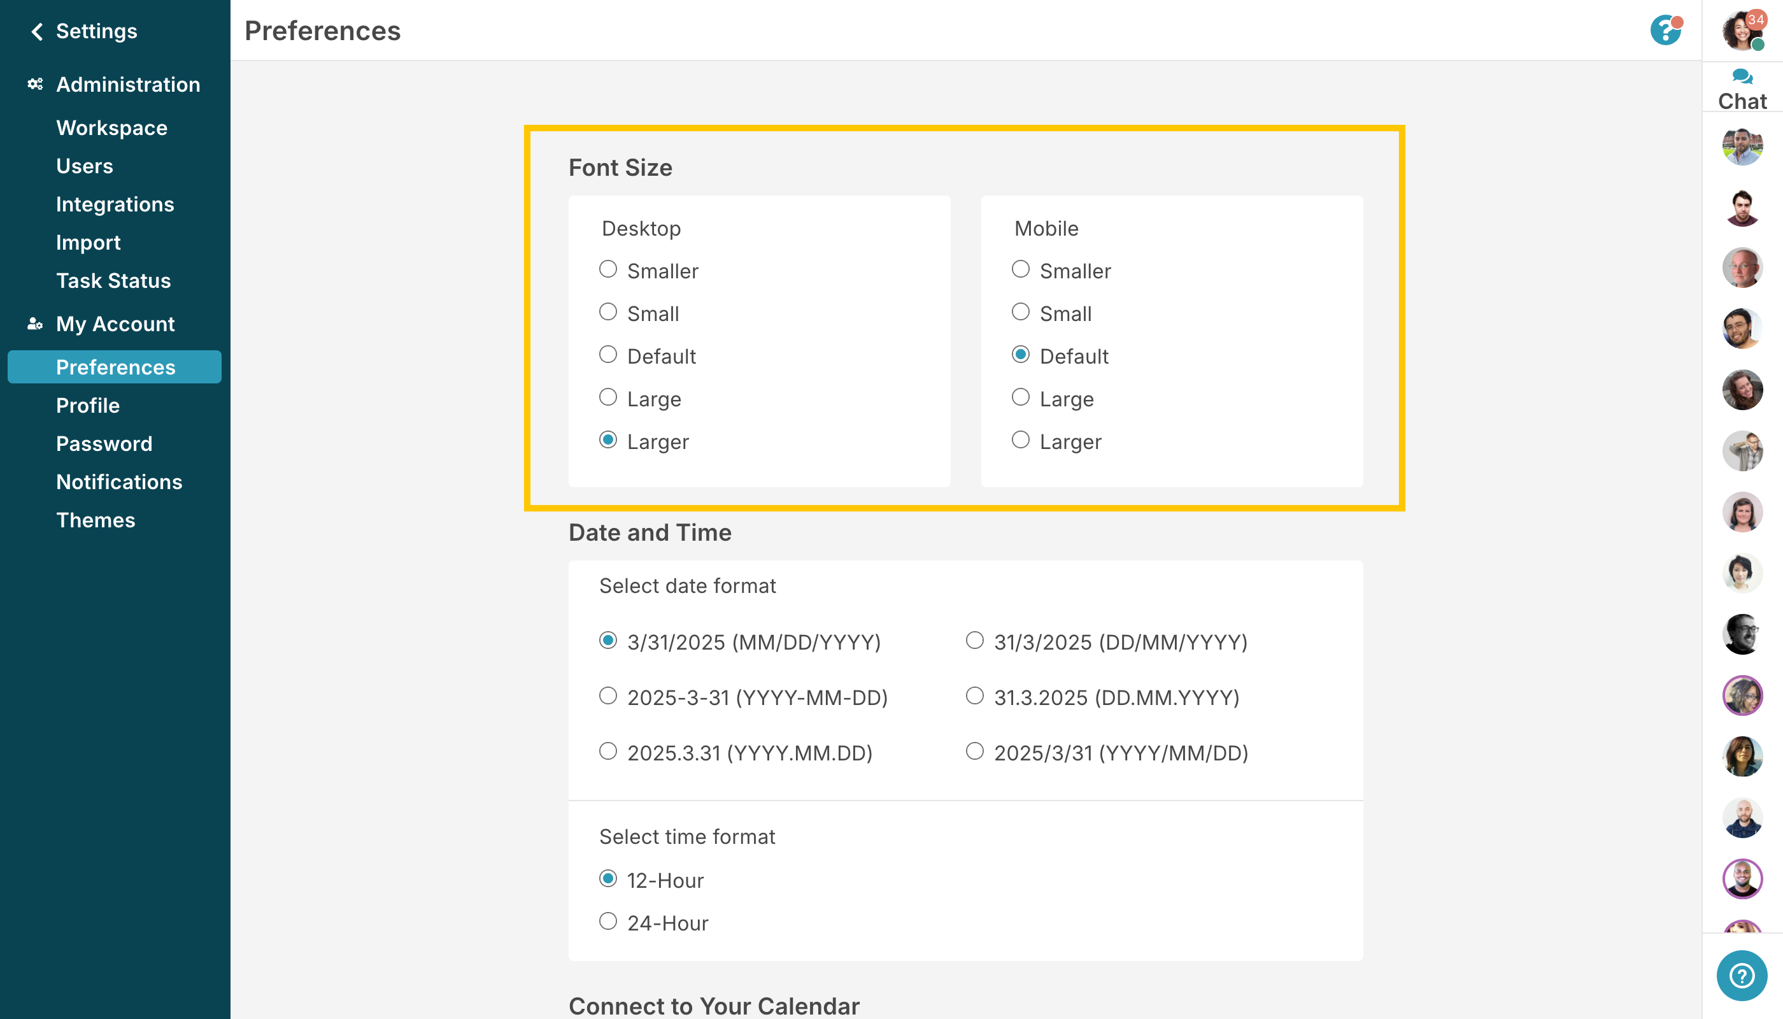Click the help question icon in header
Image resolution: width=1783 pixels, height=1019 pixels.
pyautogui.click(x=1666, y=30)
